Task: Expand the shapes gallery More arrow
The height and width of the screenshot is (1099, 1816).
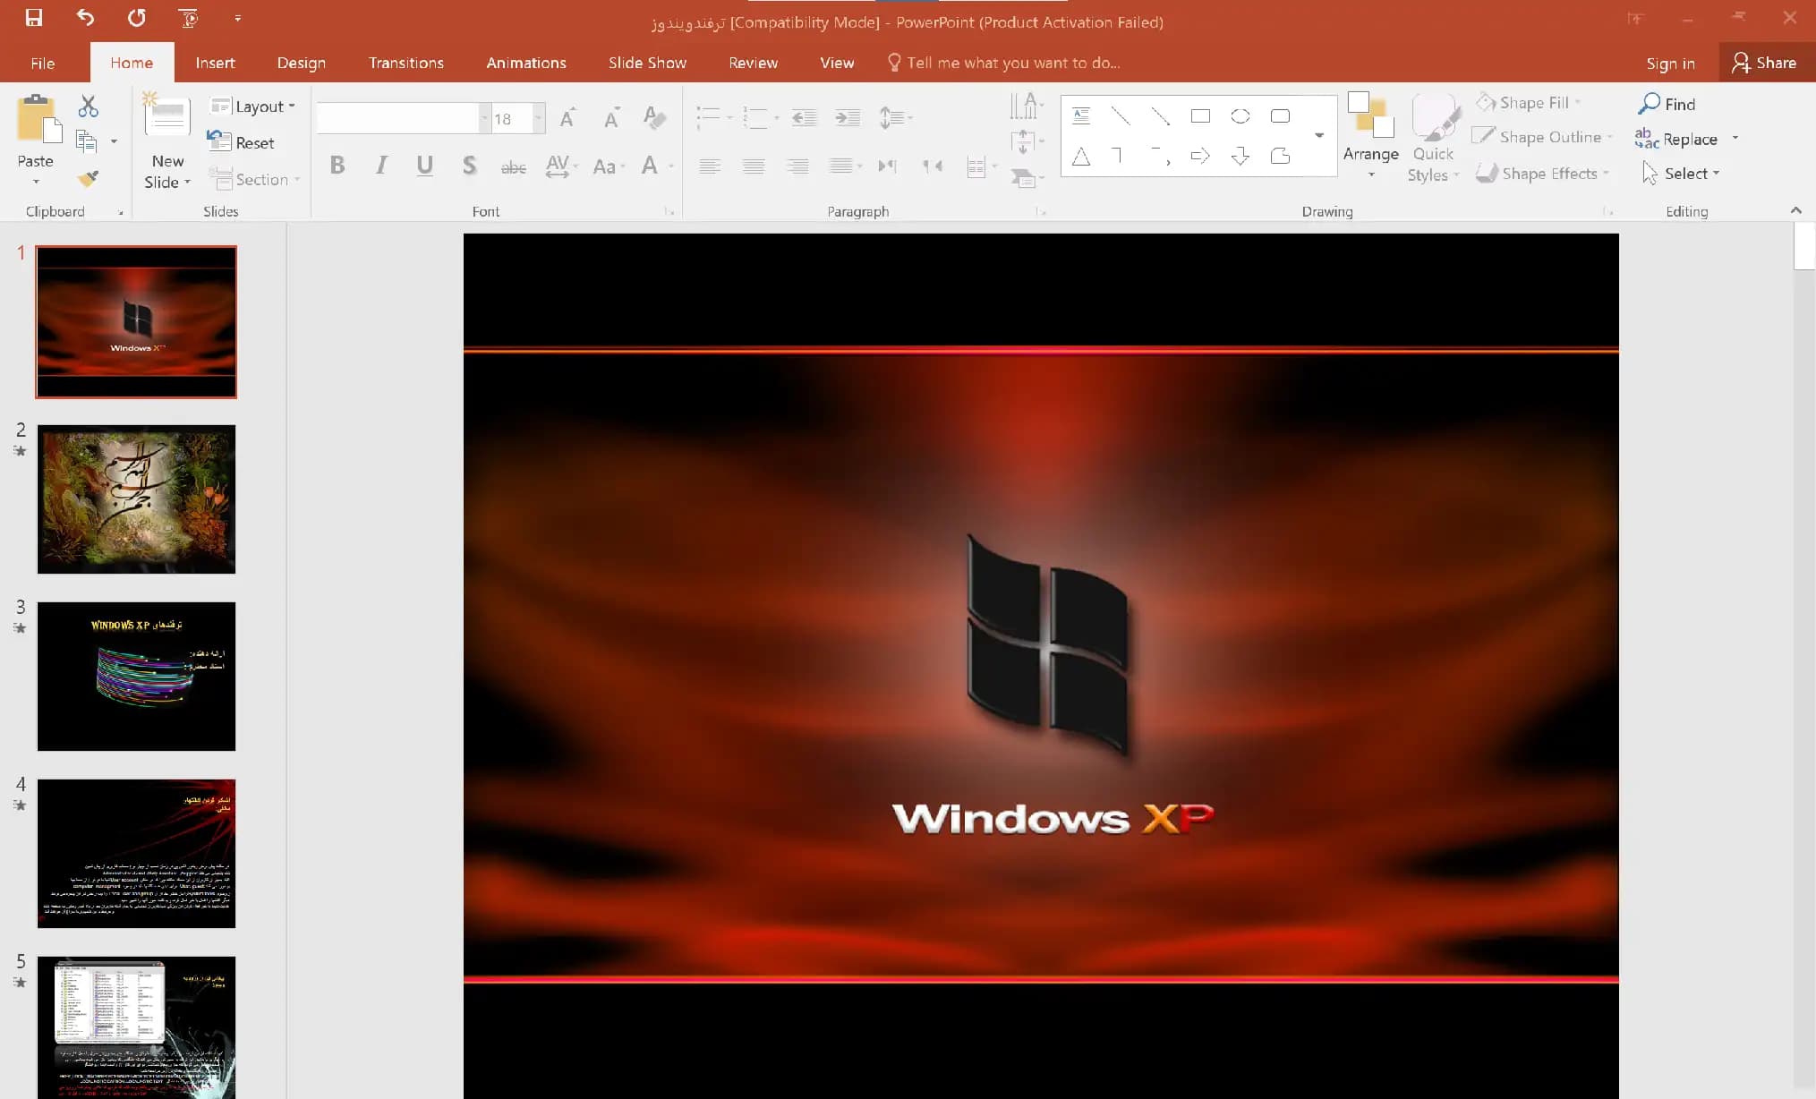Action: click(x=1319, y=135)
